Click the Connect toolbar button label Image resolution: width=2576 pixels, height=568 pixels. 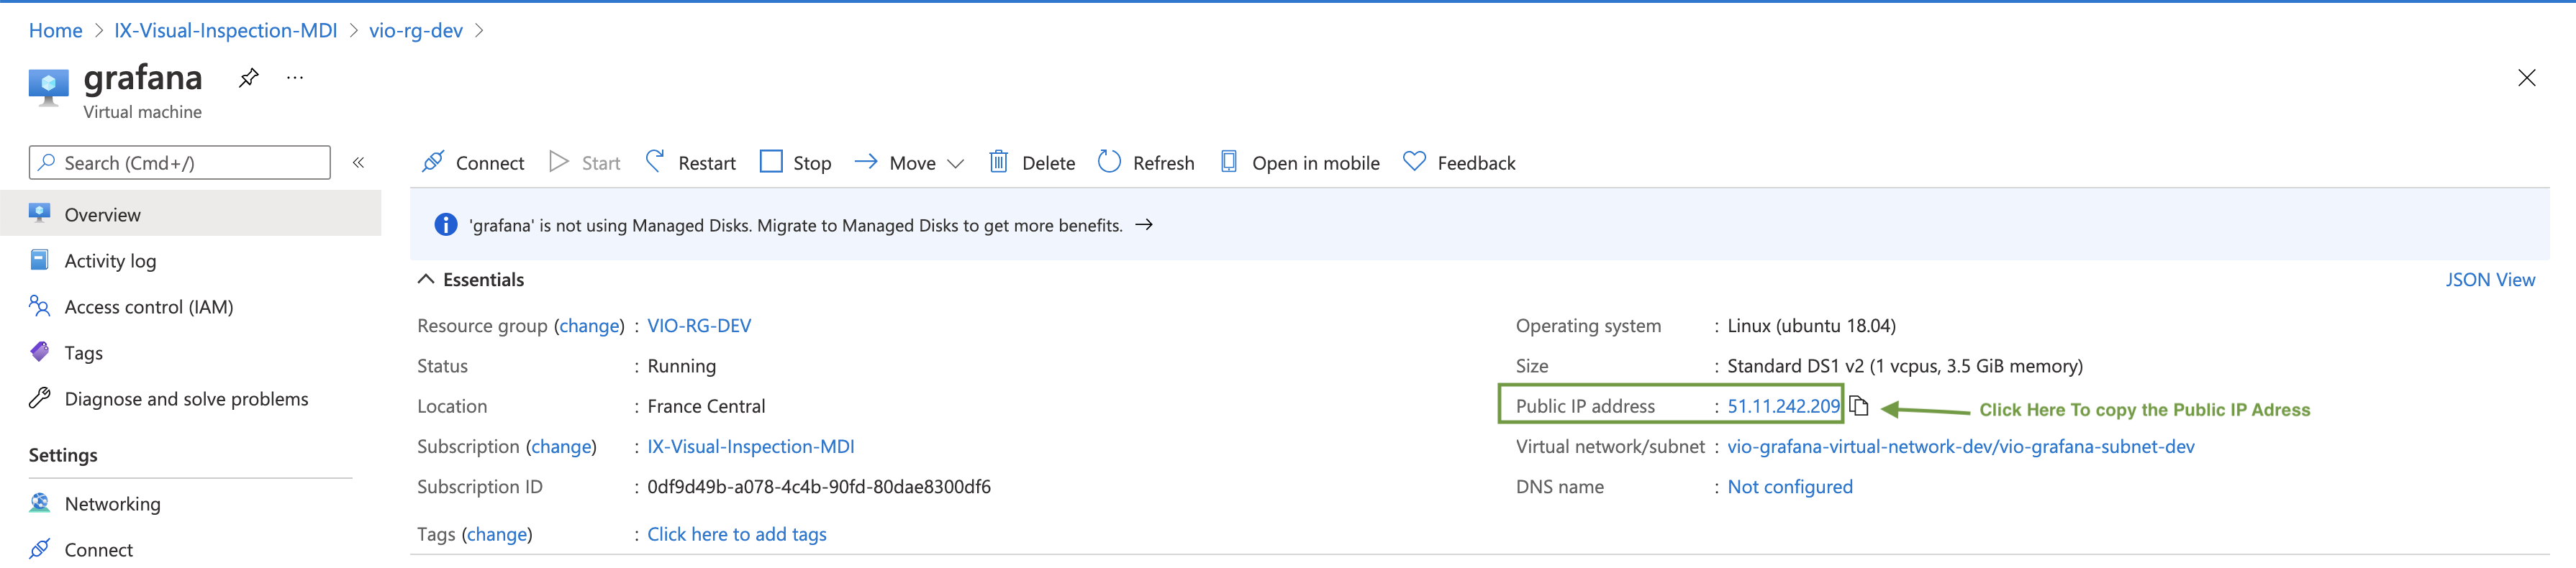click(490, 163)
